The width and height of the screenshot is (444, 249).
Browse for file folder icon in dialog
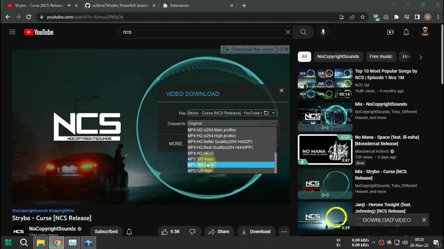(x=266, y=113)
